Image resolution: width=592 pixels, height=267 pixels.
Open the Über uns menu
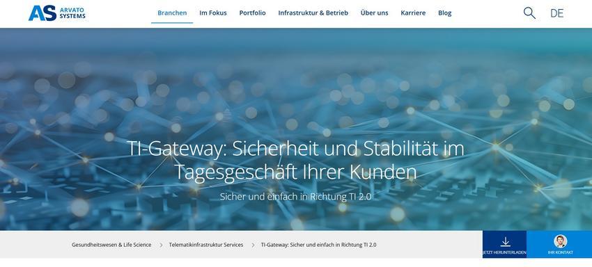374,13
